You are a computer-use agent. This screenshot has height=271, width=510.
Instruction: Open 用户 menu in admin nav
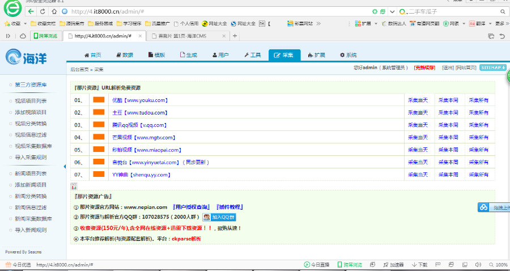pos(220,55)
